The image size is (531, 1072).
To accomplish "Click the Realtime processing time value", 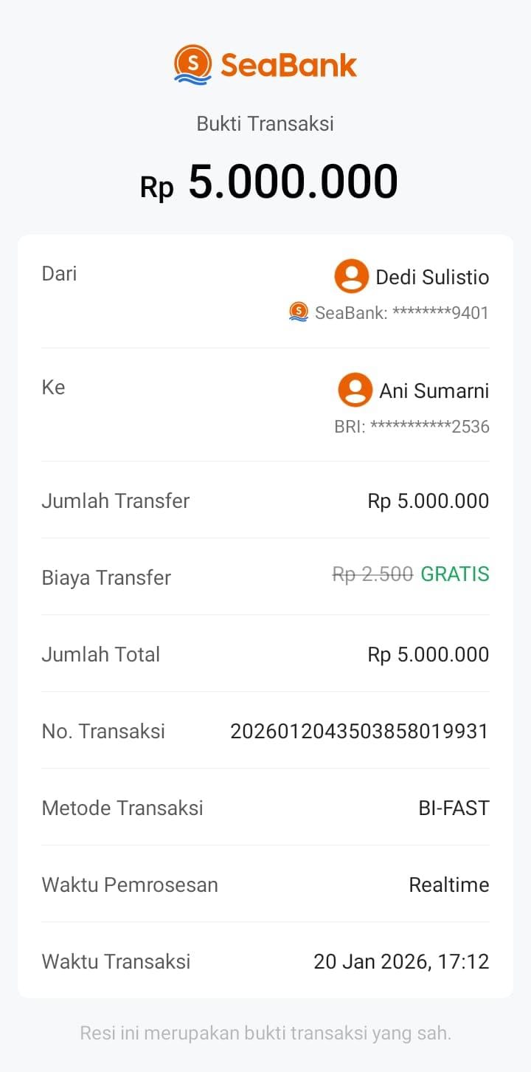I will pyautogui.click(x=448, y=884).
